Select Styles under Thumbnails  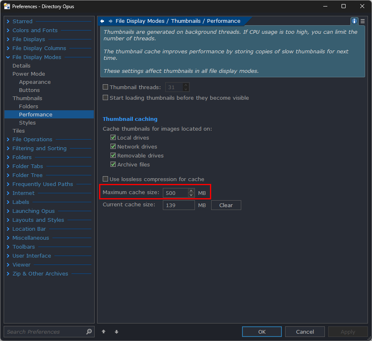[27, 123]
